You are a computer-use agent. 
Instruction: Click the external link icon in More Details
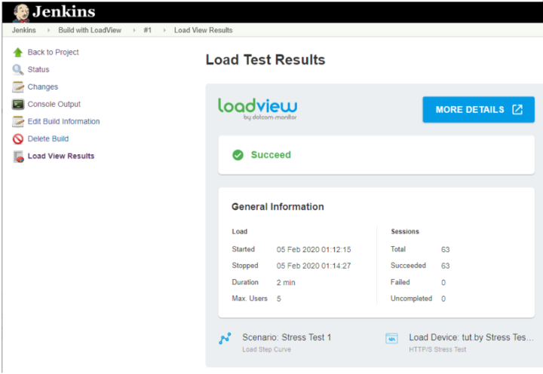[517, 110]
